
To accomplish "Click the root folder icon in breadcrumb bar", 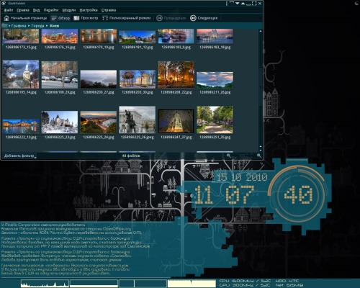I will pos(4,26).
